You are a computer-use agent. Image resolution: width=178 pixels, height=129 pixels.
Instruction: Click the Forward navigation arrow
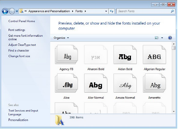tap(12, 11)
